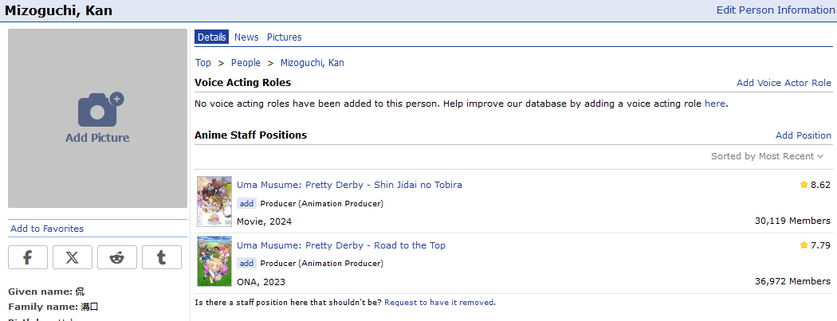Share the page on Tumblr
Image resolution: width=837 pixels, height=321 pixels.
[x=162, y=257]
